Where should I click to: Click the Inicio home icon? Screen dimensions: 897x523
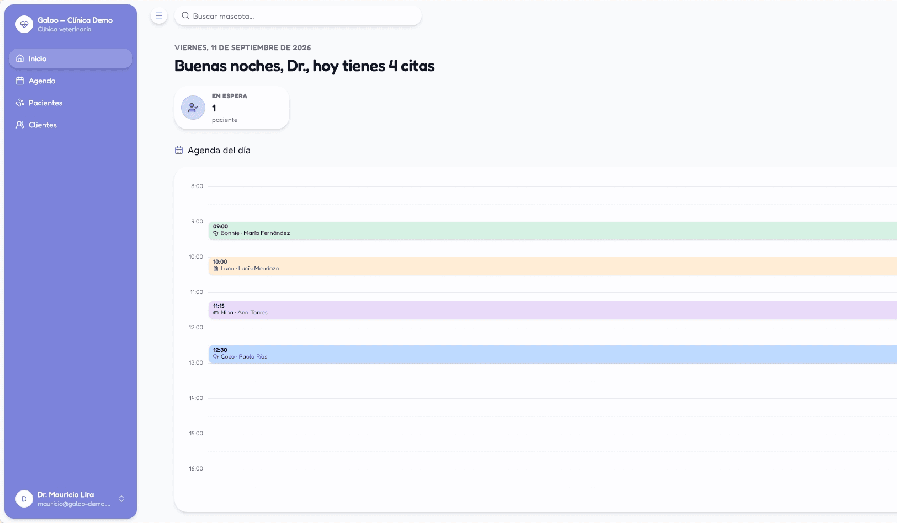[20, 58]
